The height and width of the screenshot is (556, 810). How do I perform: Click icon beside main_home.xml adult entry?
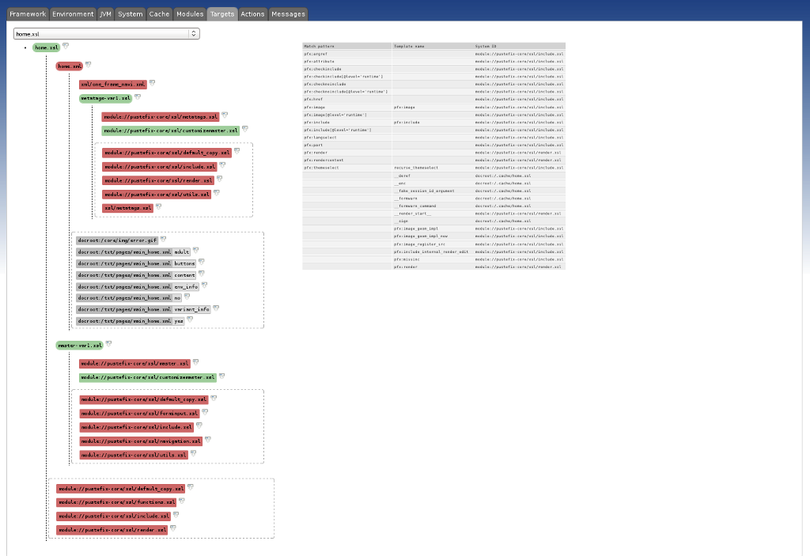click(196, 251)
